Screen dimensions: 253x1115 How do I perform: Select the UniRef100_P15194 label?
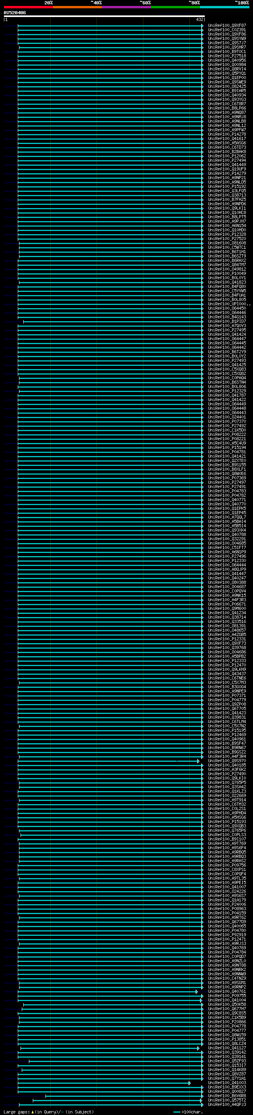coord(227,448)
